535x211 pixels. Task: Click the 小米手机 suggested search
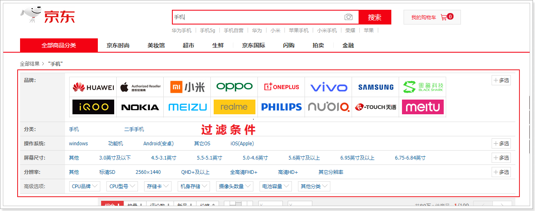pos(327,30)
